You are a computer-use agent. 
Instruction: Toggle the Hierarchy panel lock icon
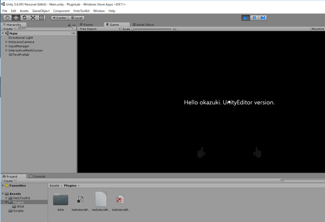tap(69, 25)
